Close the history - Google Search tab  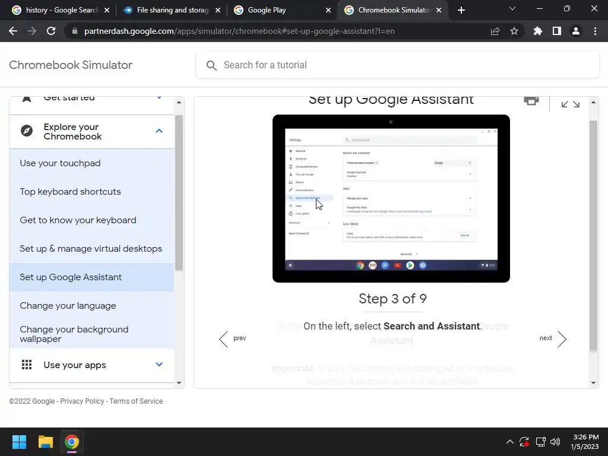[107, 10]
